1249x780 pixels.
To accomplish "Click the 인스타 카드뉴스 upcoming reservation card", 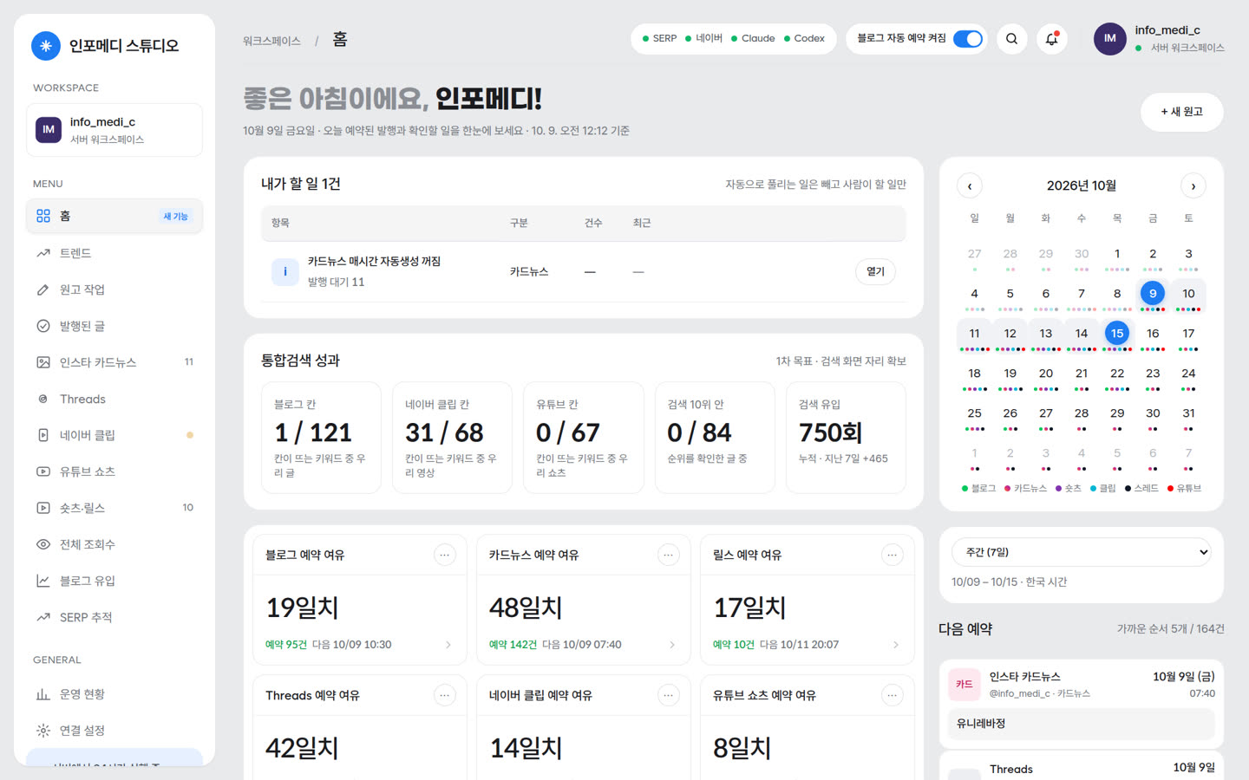I will pos(1082,703).
